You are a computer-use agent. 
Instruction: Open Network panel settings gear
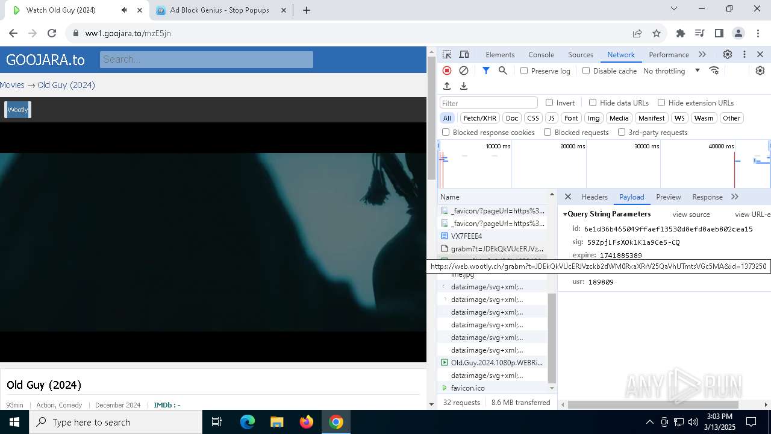click(760, 71)
